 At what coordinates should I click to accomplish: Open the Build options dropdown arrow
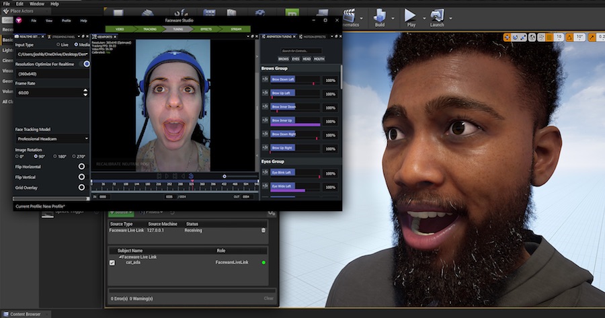click(393, 17)
